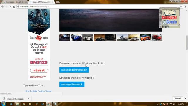Click Show all downloads button
This screenshot has height=106, width=188.
tap(177, 98)
